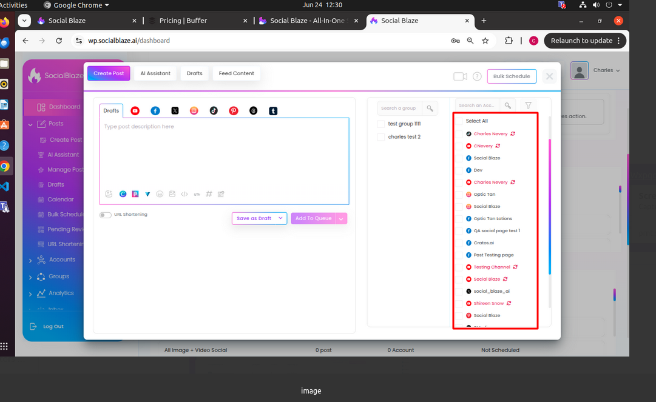Click the AI image generator icon
Image resolution: width=656 pixels, height=402 pixels.
pyautogui.click(x=109, y=194)
